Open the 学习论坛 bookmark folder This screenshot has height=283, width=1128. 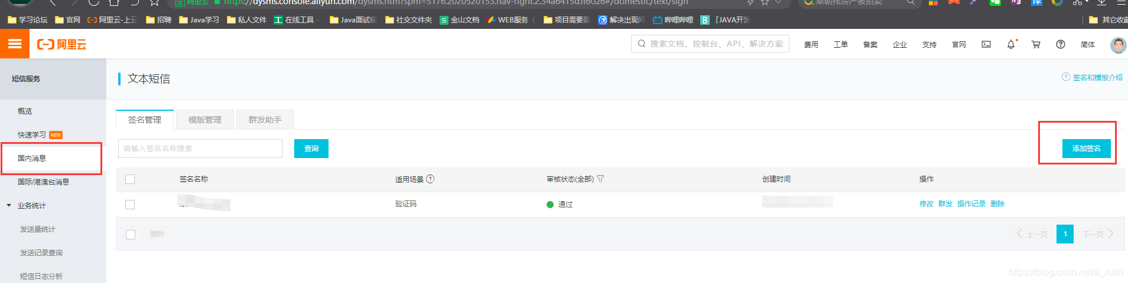(28, 19)
